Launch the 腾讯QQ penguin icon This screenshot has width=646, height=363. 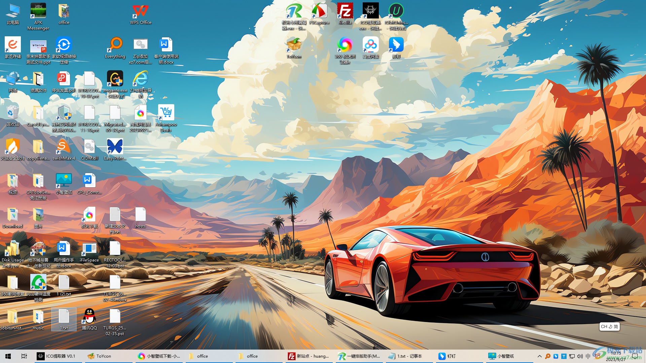[89, 319]
